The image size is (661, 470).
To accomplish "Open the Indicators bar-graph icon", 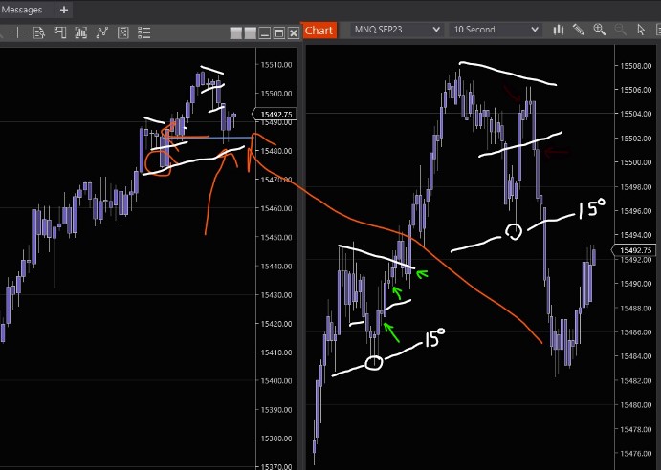I will click(80, 32).
